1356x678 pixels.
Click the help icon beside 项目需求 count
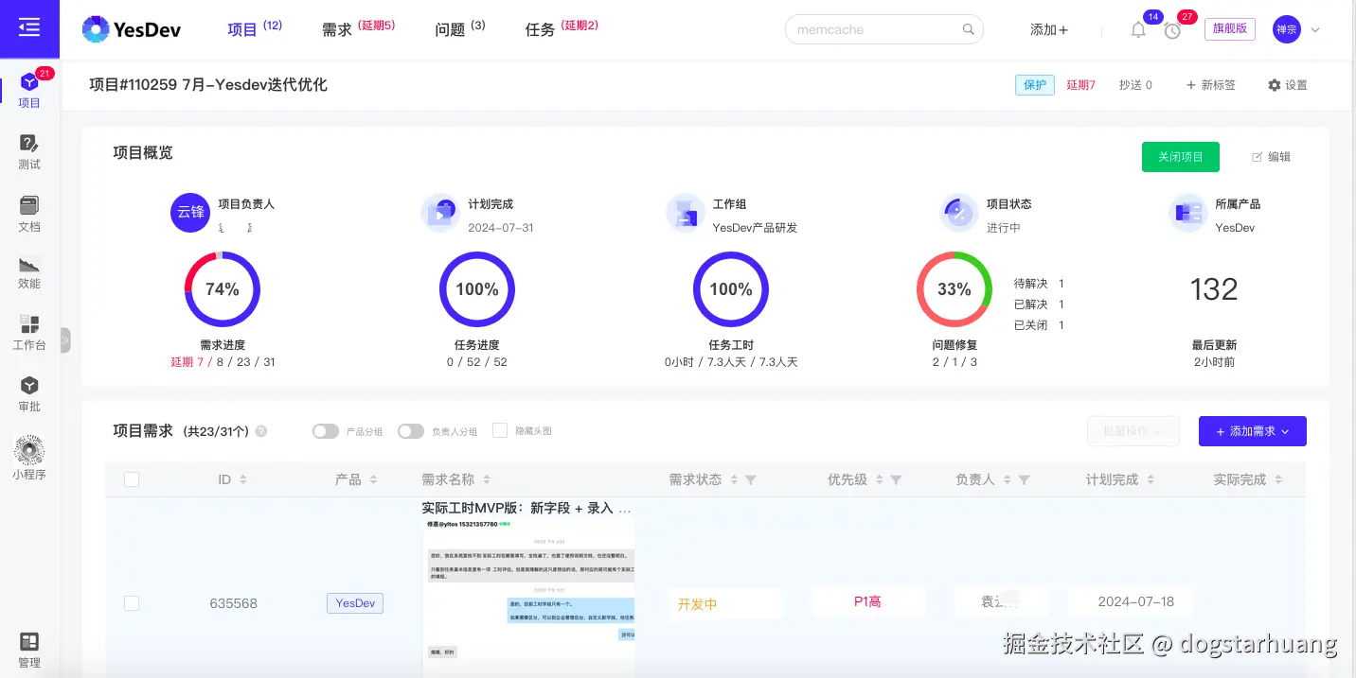pyautogui.click(x=261, y=431)
